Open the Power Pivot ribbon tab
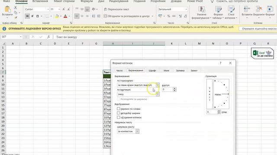The image size is (277, 155). [x=195, y=1]
